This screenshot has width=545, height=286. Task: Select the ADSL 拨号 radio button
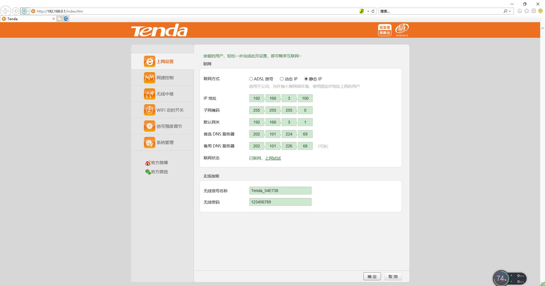click(251, 79)
